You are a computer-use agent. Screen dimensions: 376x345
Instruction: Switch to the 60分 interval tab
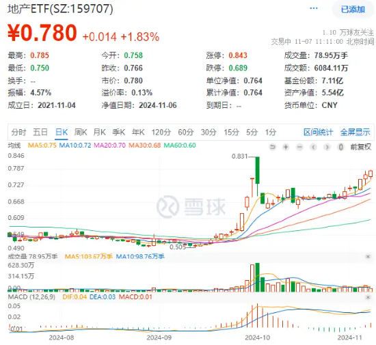[186, 132]
